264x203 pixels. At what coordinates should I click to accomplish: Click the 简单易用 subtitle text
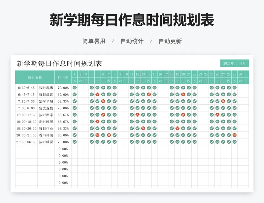pos(94,41)
